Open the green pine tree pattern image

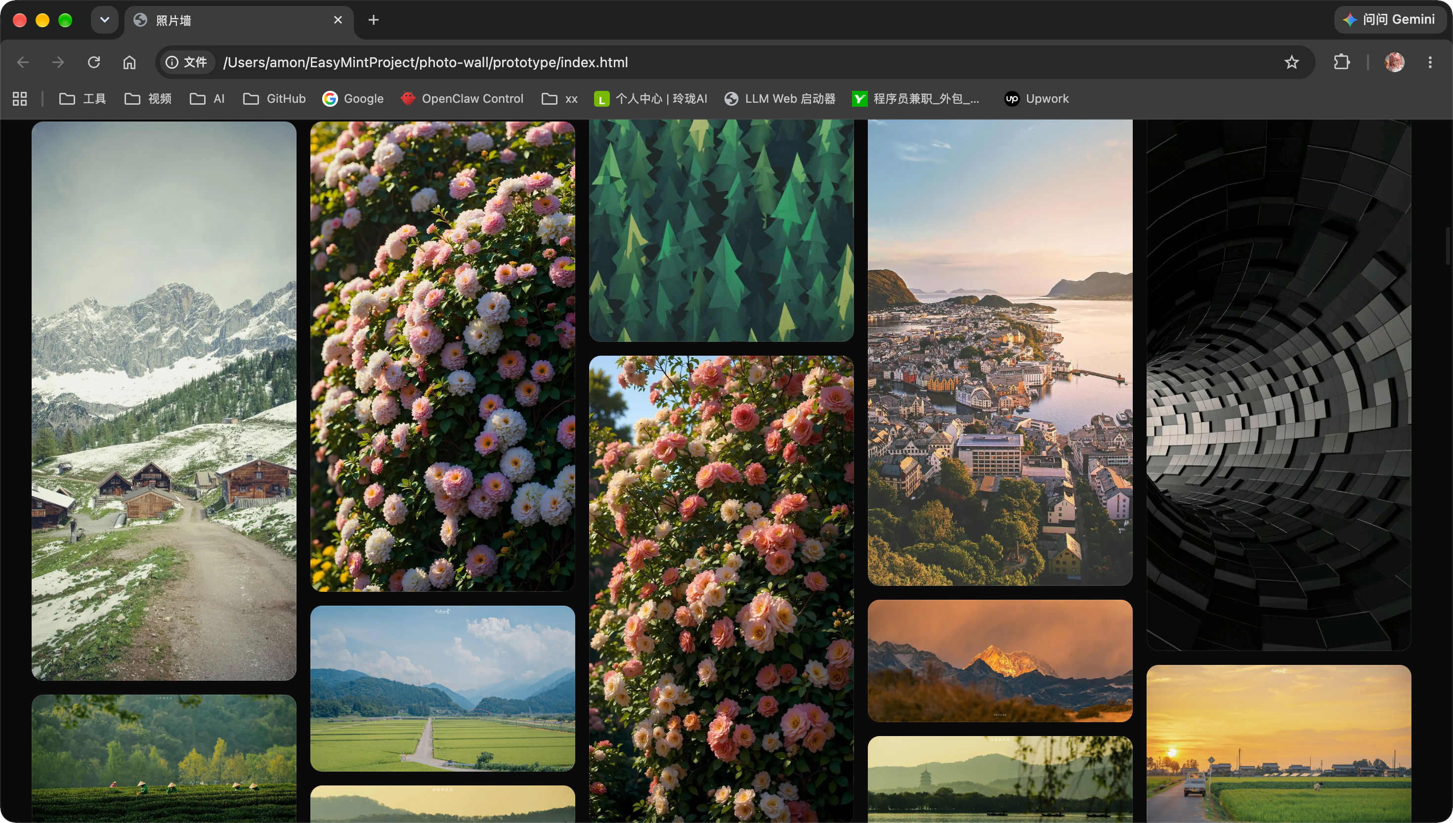click(722, 231)
